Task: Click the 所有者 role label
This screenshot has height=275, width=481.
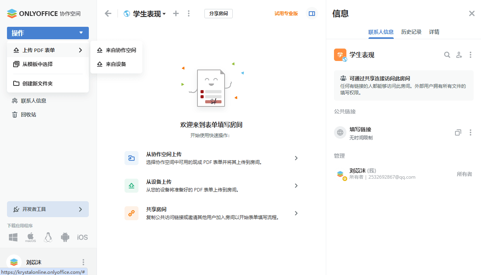Action: [x=464, y=174]
